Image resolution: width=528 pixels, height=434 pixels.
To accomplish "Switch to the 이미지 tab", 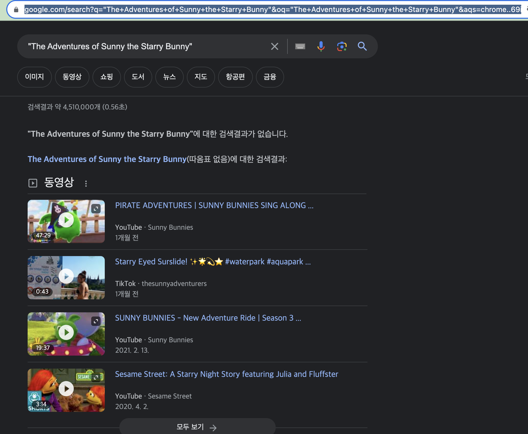I will pyautogui.click(x=34, y=77).
